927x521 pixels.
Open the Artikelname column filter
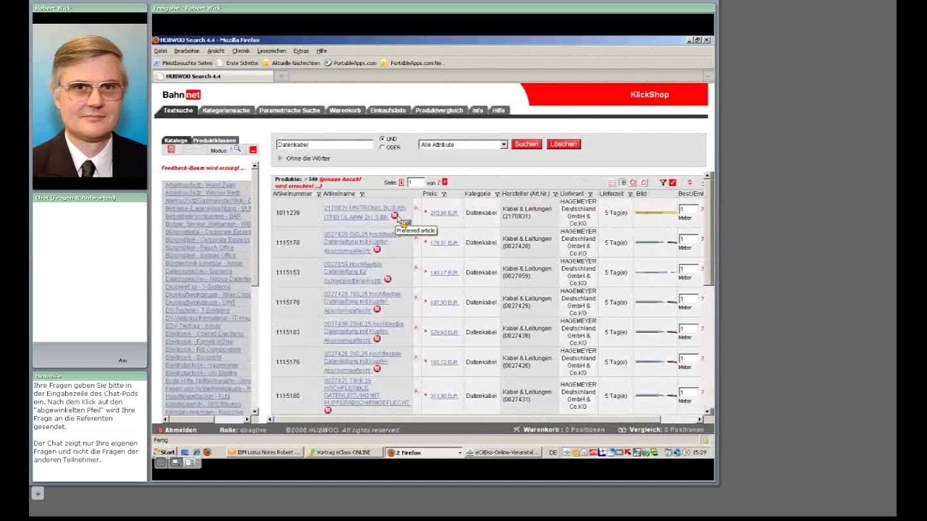(x=362, y=194)
